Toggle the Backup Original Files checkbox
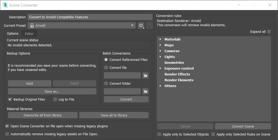The height and width of the screenshot is (140, 278). click(10, 99)
